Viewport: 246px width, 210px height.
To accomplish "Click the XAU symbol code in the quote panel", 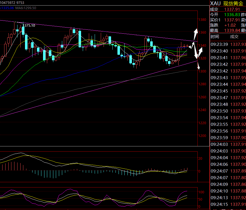I will coord(215,3).
